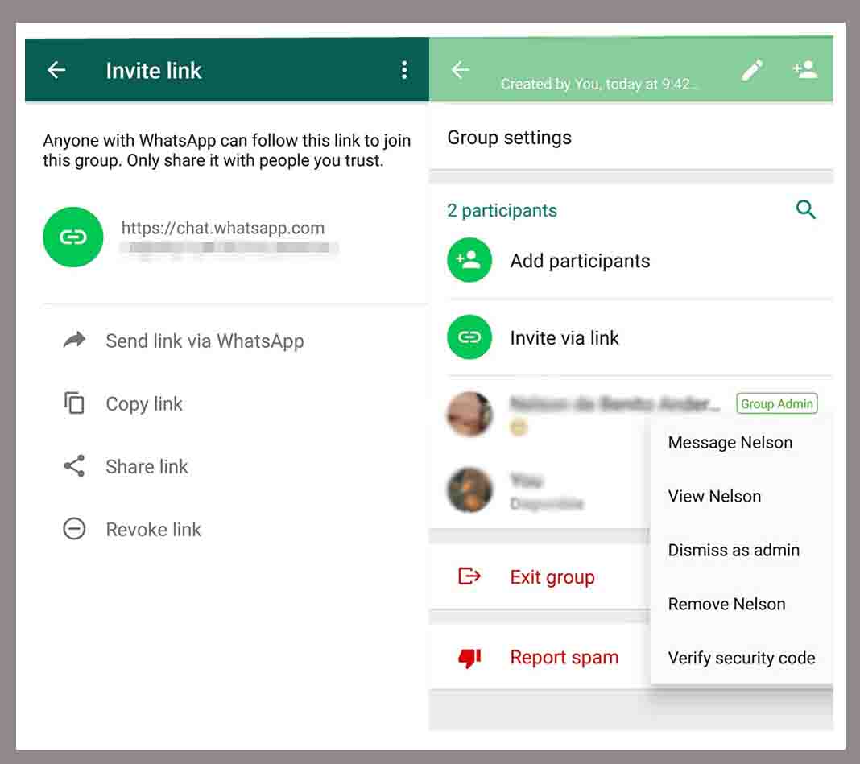Tap the thumbs-down Report spam icon
This screenshot has width=860, height=764.
[x=469, y=657]
